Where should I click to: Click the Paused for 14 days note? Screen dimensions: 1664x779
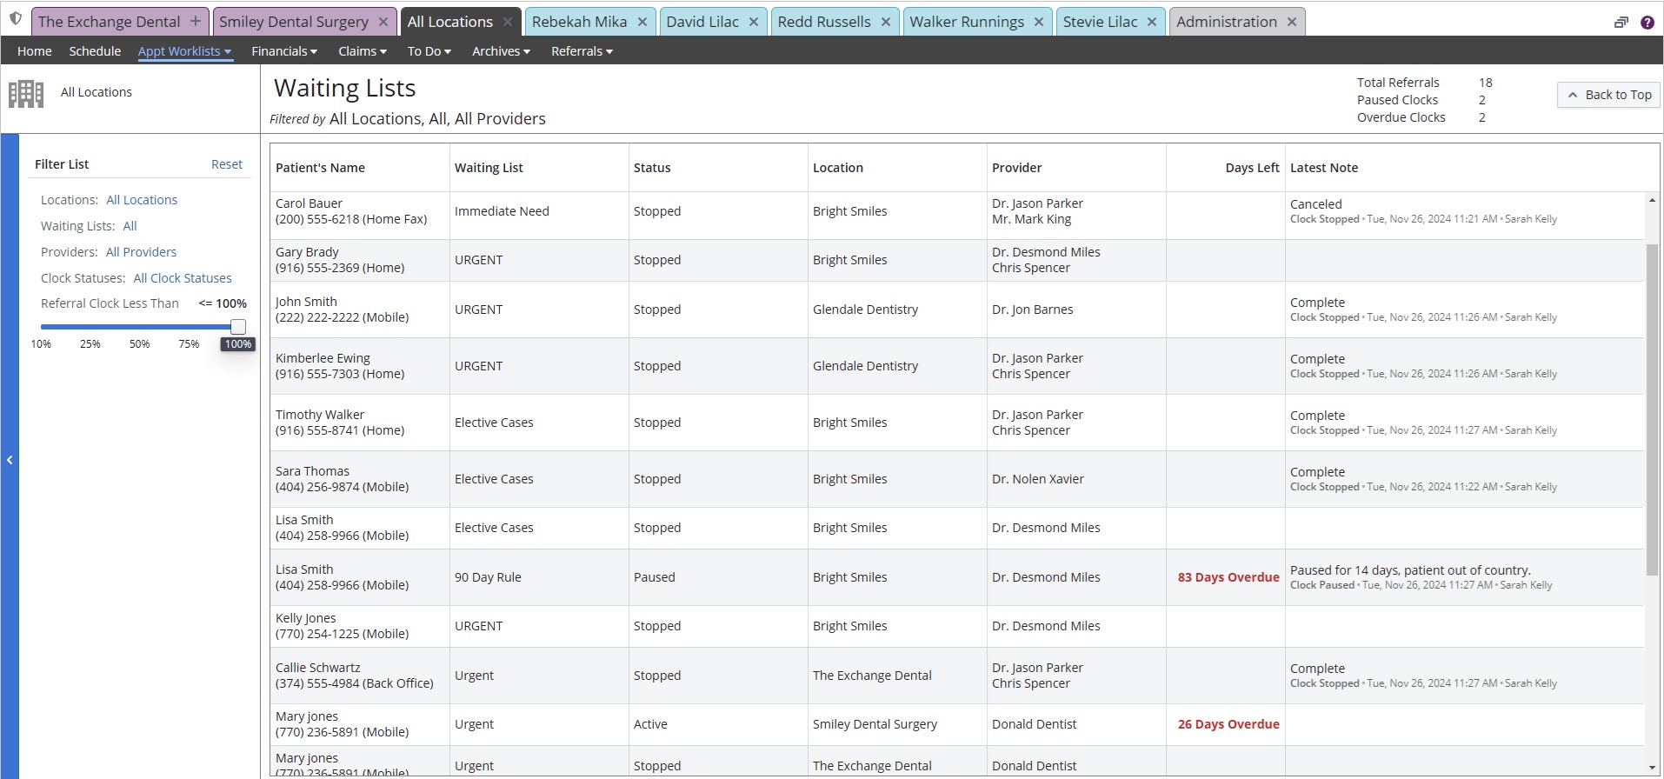click(x=1410, y=570)
